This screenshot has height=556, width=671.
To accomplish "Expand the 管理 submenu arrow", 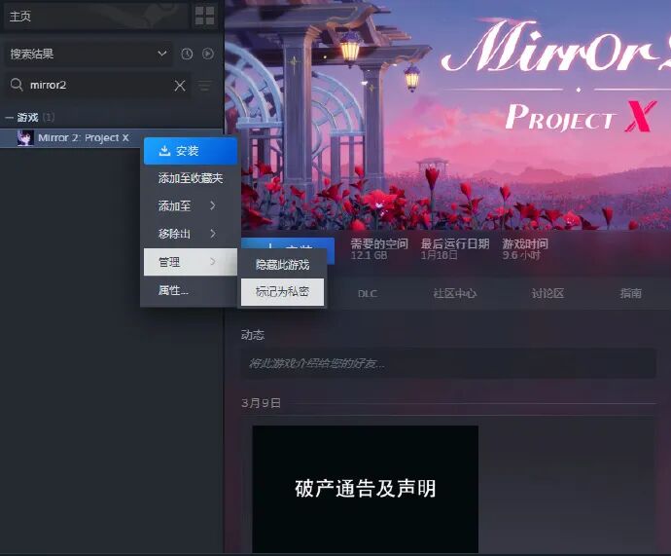I will 213,261.
